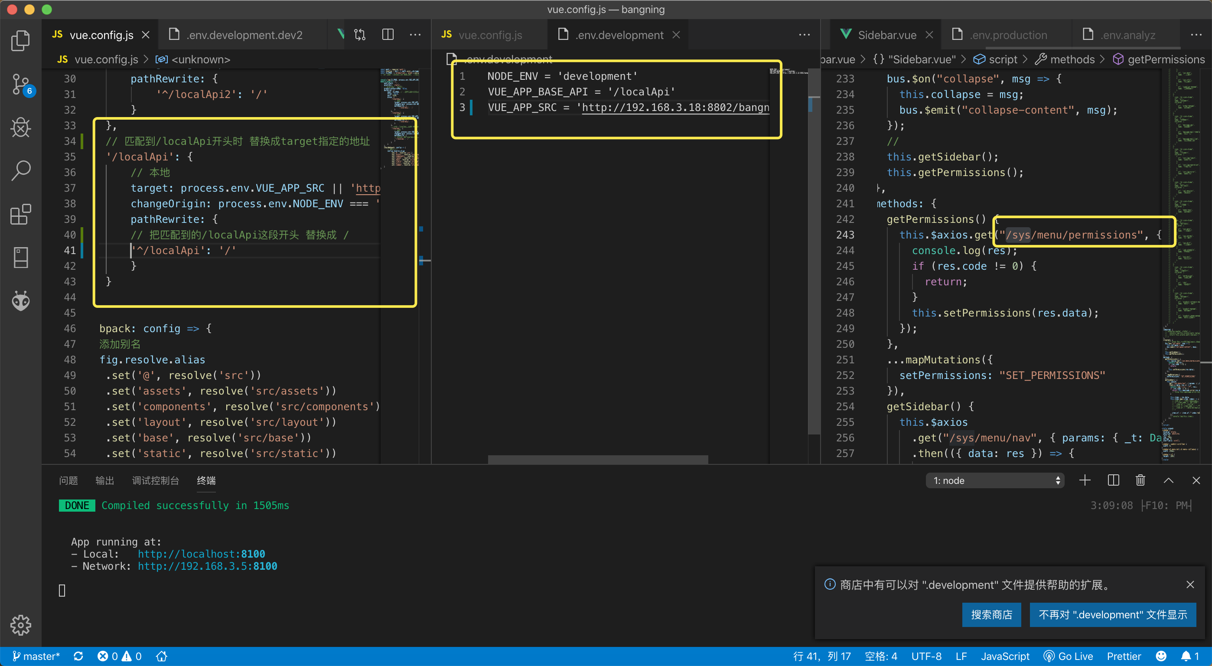Expand breadcrumb 'script' in Sidebar.vue editor
Screen dimensions: 1212x666
(995, 59)
